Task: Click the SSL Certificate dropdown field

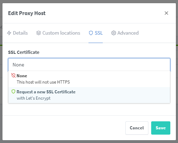Action: coord(89,65)
